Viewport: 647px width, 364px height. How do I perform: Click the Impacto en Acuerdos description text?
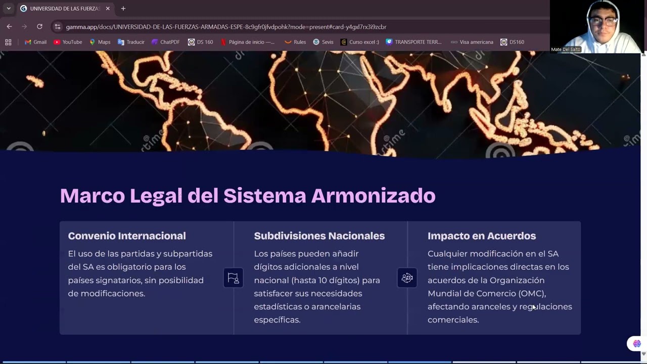point(500,287)
